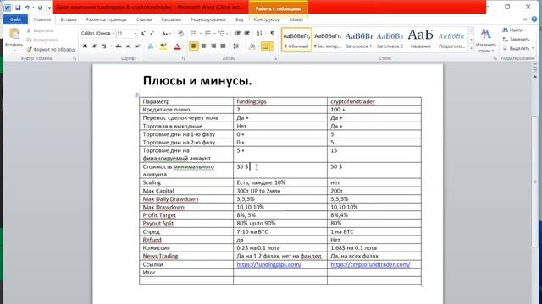Expand the styles gallery more arrow
The height and width of the screenshot is (304, 542).
tap(471, 49)
